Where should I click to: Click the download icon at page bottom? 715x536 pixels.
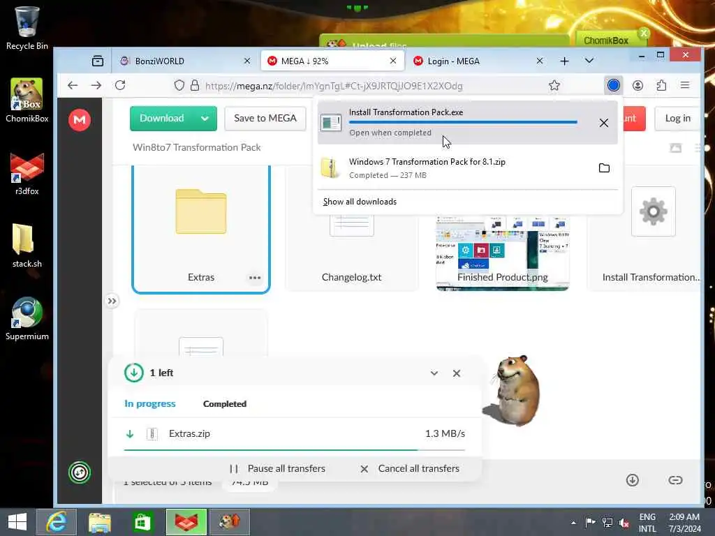click(x=632, y=480)
